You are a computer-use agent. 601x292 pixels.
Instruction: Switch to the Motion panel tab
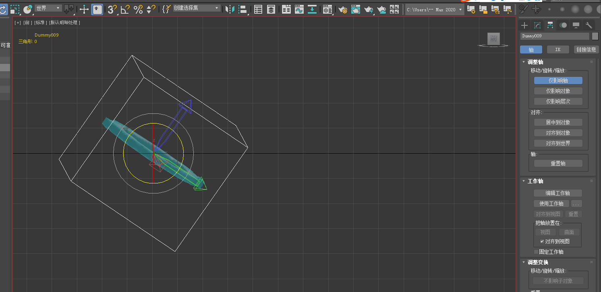coord(563,25)
